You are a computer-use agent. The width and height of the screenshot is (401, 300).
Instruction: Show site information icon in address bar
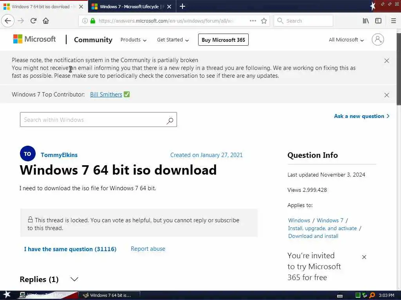pos(85,21)
